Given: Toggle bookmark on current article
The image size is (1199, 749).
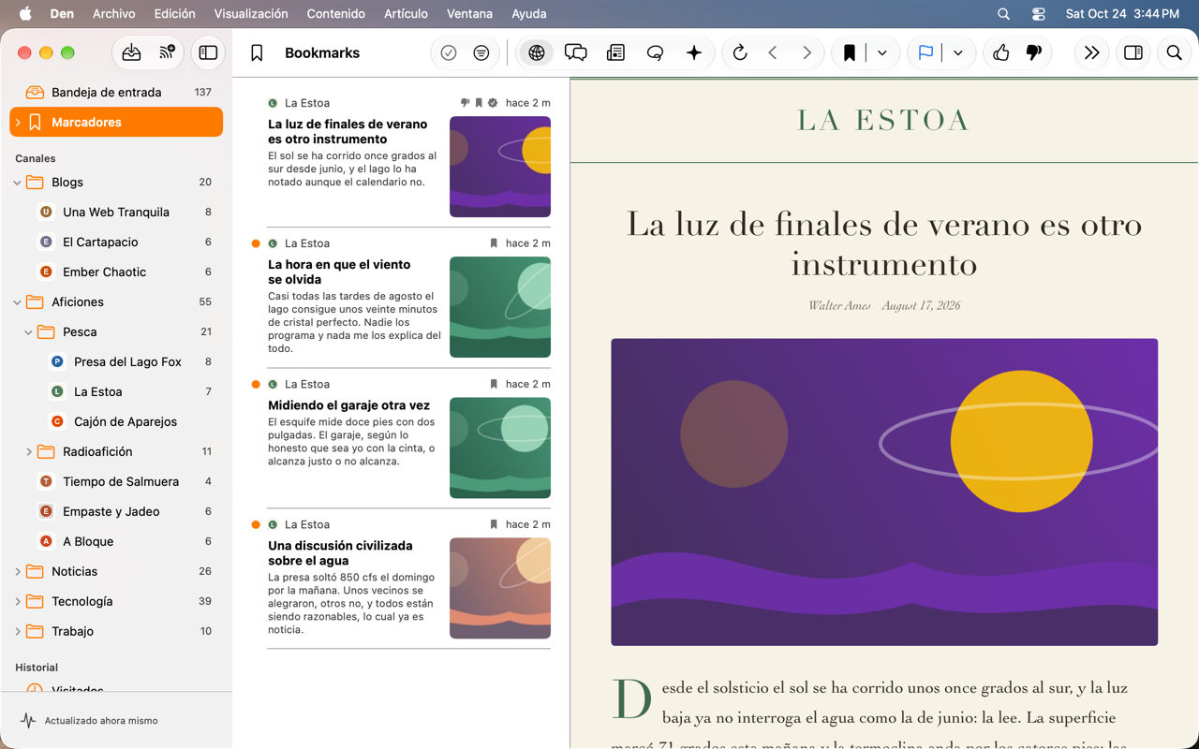Looking at the screenshot, I should (850, 53).
